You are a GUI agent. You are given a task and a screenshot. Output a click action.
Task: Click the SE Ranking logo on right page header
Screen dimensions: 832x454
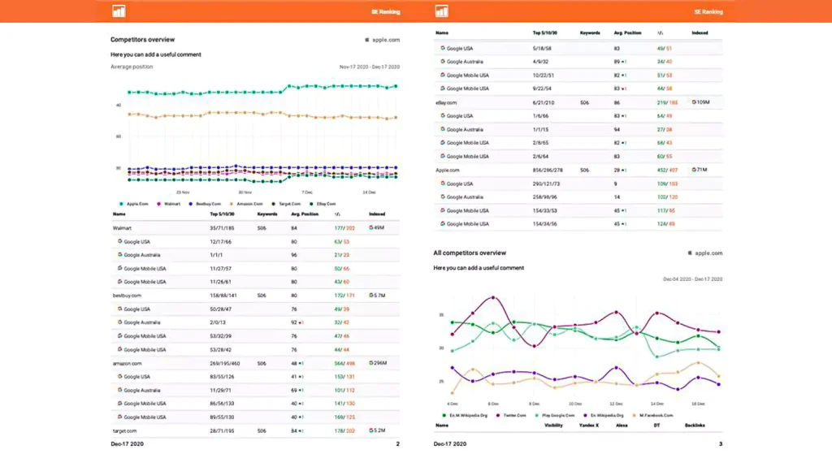[x=442, y=11]
